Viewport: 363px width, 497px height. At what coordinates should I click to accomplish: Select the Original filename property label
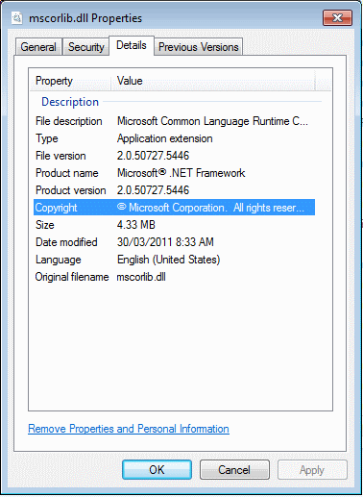pyautogui.click(x=72, y=277)
